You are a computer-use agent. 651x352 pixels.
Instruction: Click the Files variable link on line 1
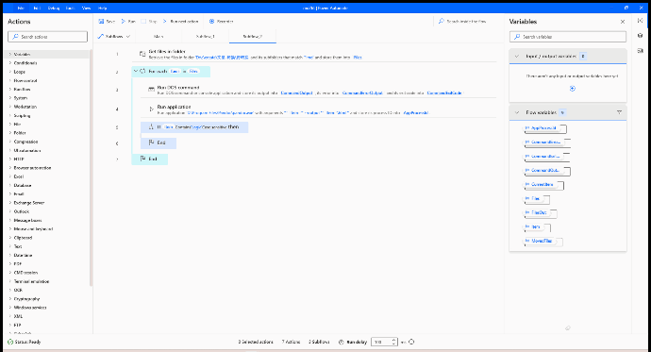coord(358,58)
